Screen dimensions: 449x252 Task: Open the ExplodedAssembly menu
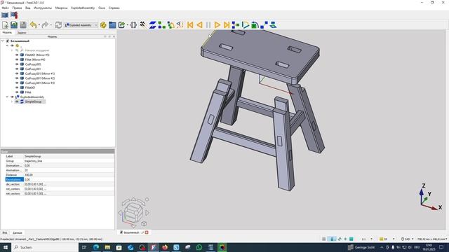click(x=83, y=8)
